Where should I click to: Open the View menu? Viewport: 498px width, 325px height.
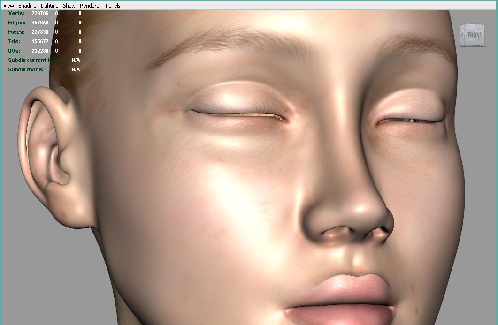point(8,6)
